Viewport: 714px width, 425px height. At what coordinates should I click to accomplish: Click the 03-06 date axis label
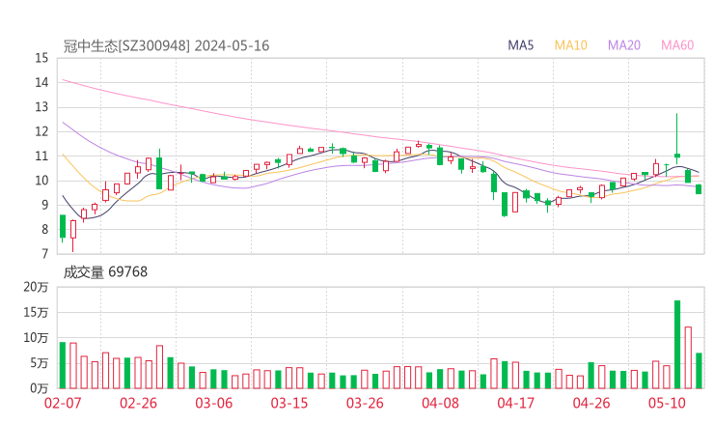point(213,403)
